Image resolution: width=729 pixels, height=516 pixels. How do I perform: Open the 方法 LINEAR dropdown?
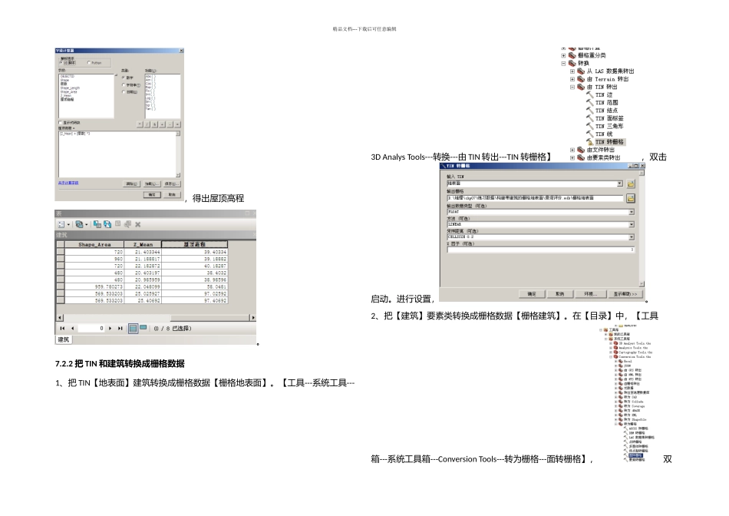pos(631,224)
